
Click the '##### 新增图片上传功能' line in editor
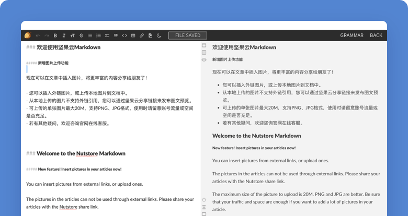point(48,63)
